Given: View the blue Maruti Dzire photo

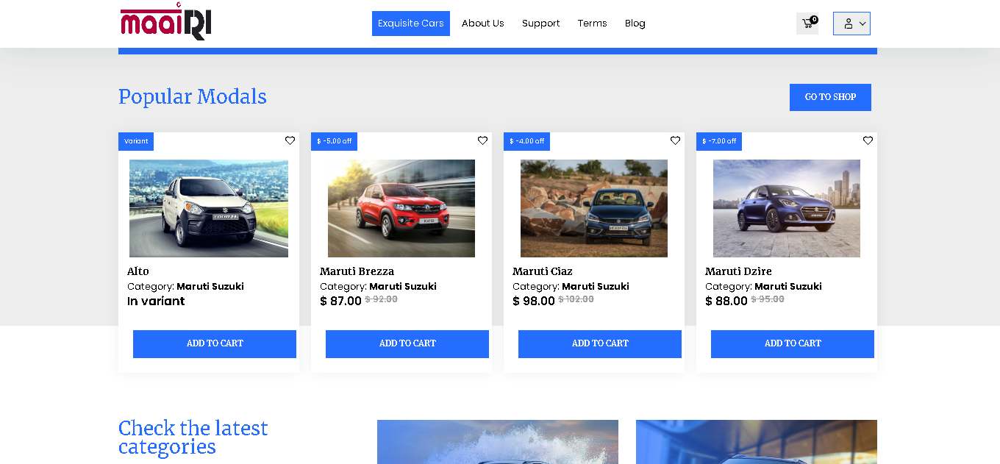Looking at the screenshot, I should click(x=787, y=208).
